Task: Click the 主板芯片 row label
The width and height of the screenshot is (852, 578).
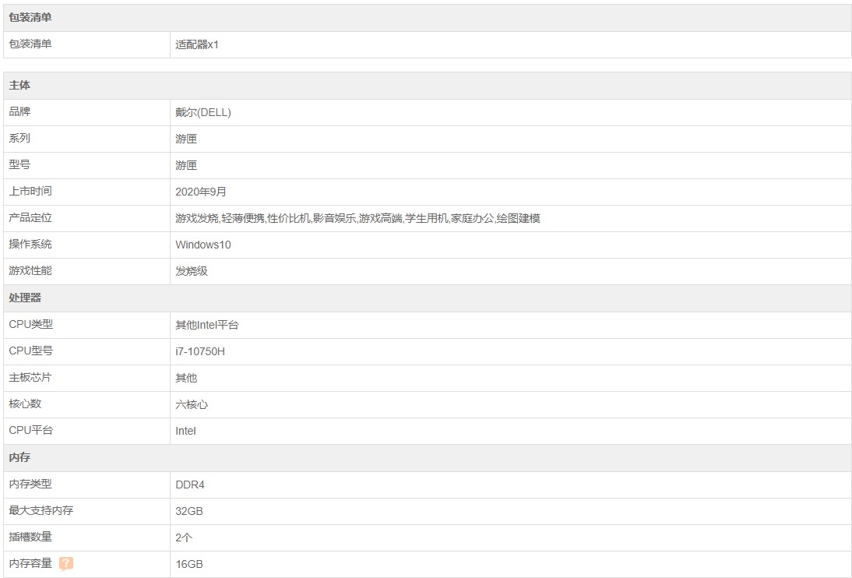Action: pyautogui.click(x=30, y=378)
